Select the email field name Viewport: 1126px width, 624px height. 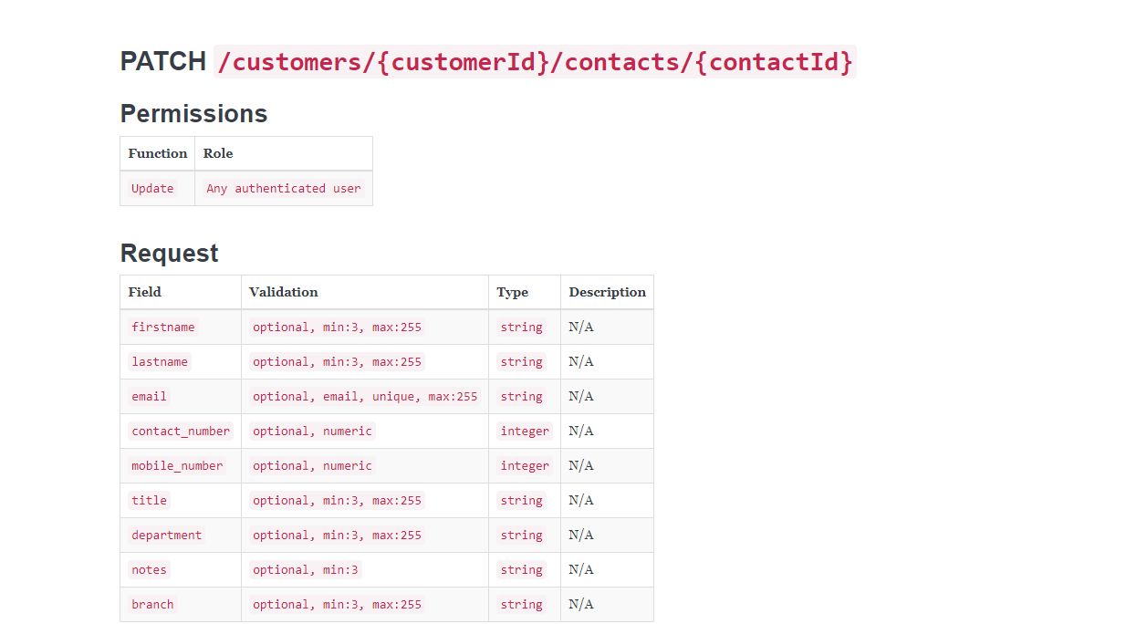(x=150, y=397)
